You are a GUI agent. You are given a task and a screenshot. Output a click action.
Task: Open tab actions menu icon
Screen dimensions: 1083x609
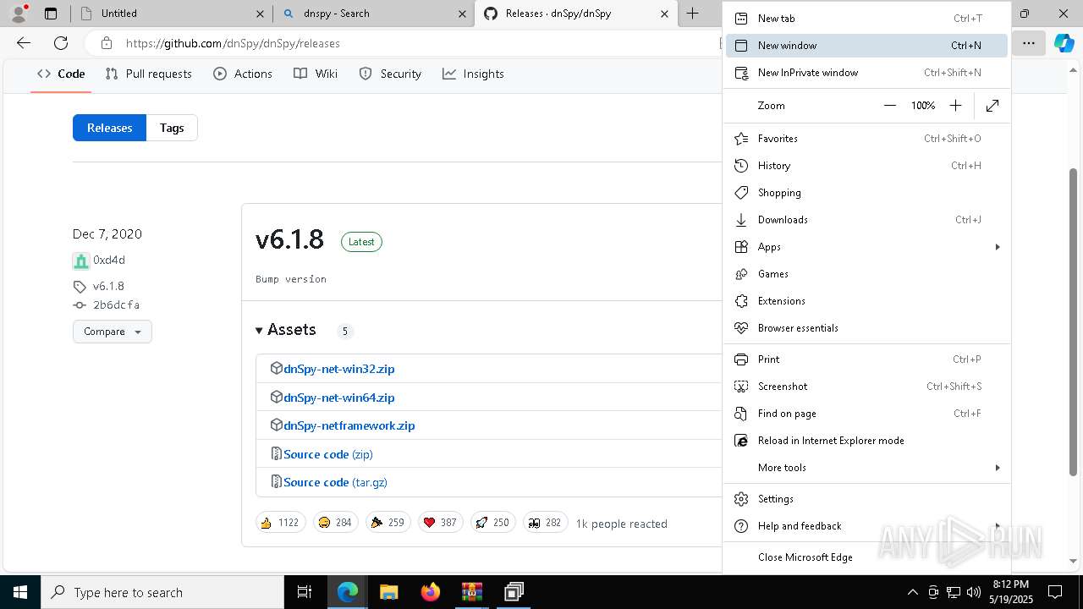51,14
